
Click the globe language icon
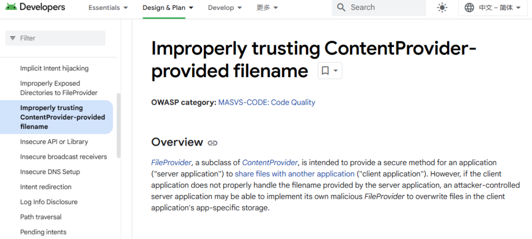click(469, 7)
